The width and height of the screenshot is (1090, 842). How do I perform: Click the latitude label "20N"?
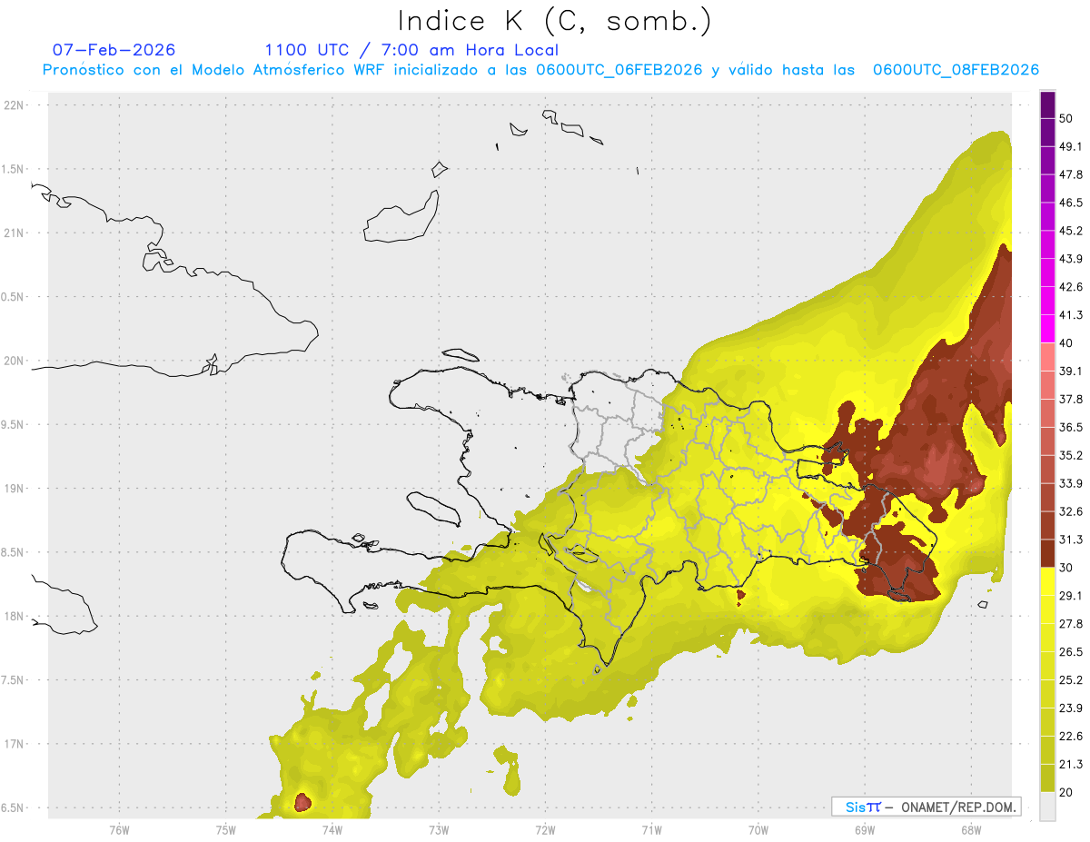coord(15,361)
